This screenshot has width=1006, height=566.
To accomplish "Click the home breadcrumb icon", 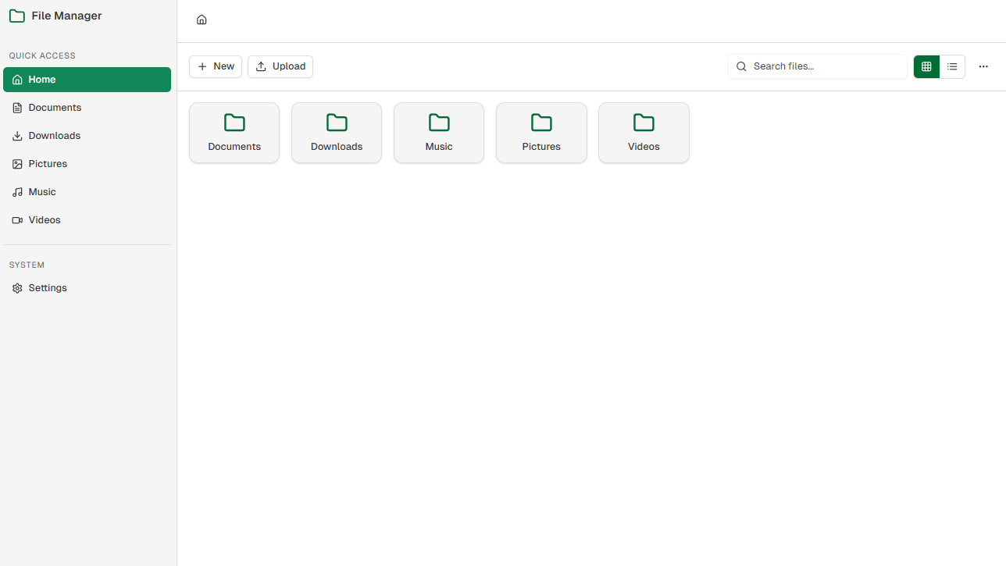I will pyautogui.click(x=202, y=20).
